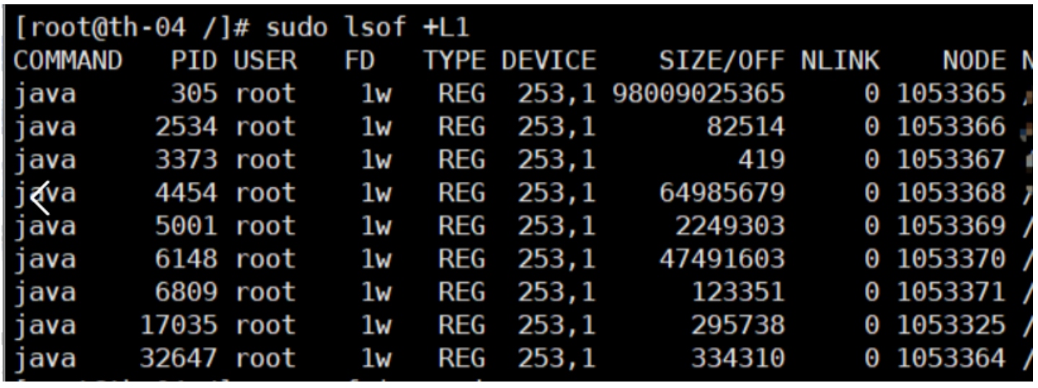Click PID 2534 in the list
This screenshot has height=388, width=1038.
(185, 127)
